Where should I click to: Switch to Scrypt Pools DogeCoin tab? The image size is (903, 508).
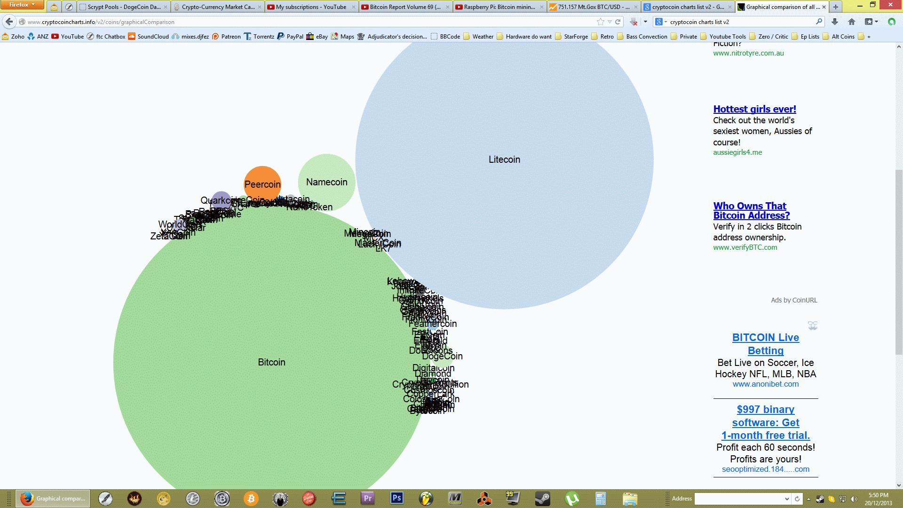124,7
